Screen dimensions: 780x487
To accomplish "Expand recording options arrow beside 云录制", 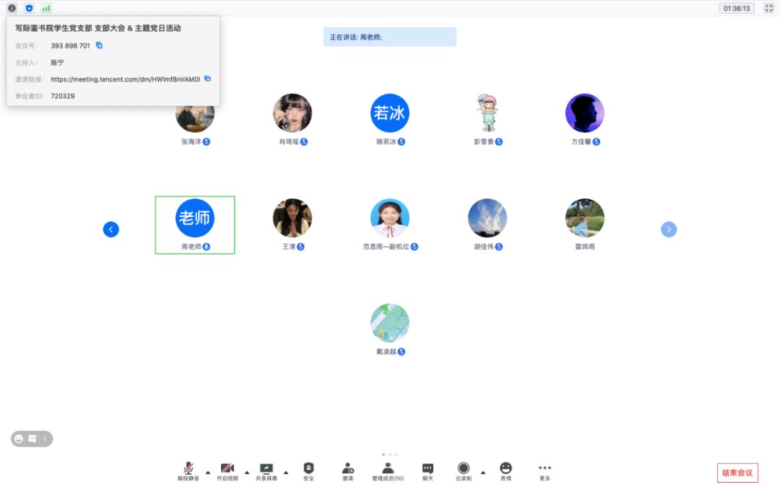I will tap(482, 473).
